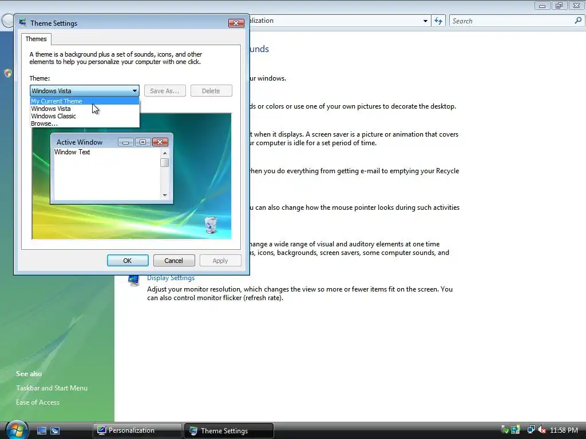The width and height of the screenshot is (586, 439).
Task: Switch to Personalization taskbar button
Action: click(137, 430)
